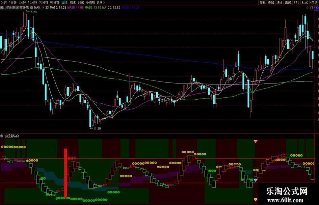Screen dimensions: 319x205
Task: Switch to the 分时 intraday chart tab
Action: coord(4,2)
